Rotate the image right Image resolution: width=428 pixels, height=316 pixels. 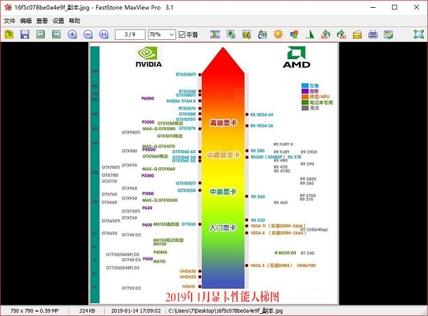point(341,34)
